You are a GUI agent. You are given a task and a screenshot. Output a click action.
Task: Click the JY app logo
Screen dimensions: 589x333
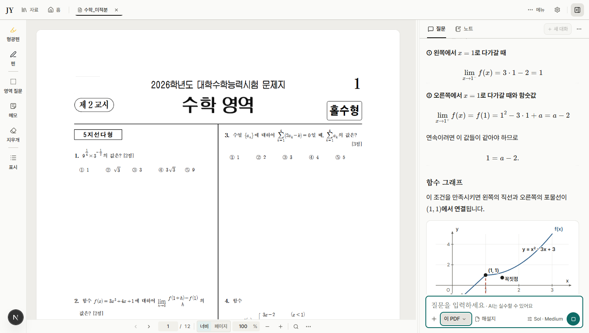click(x=10, y=10)
